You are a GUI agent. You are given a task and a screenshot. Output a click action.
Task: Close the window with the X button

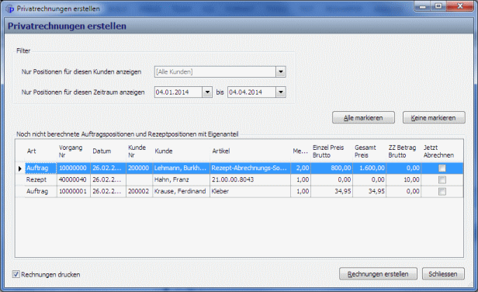(460, 6)
